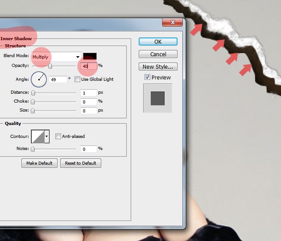Click the black shadow color swatch
Screen dimensions: 281x241
click(x=90, y=56)
